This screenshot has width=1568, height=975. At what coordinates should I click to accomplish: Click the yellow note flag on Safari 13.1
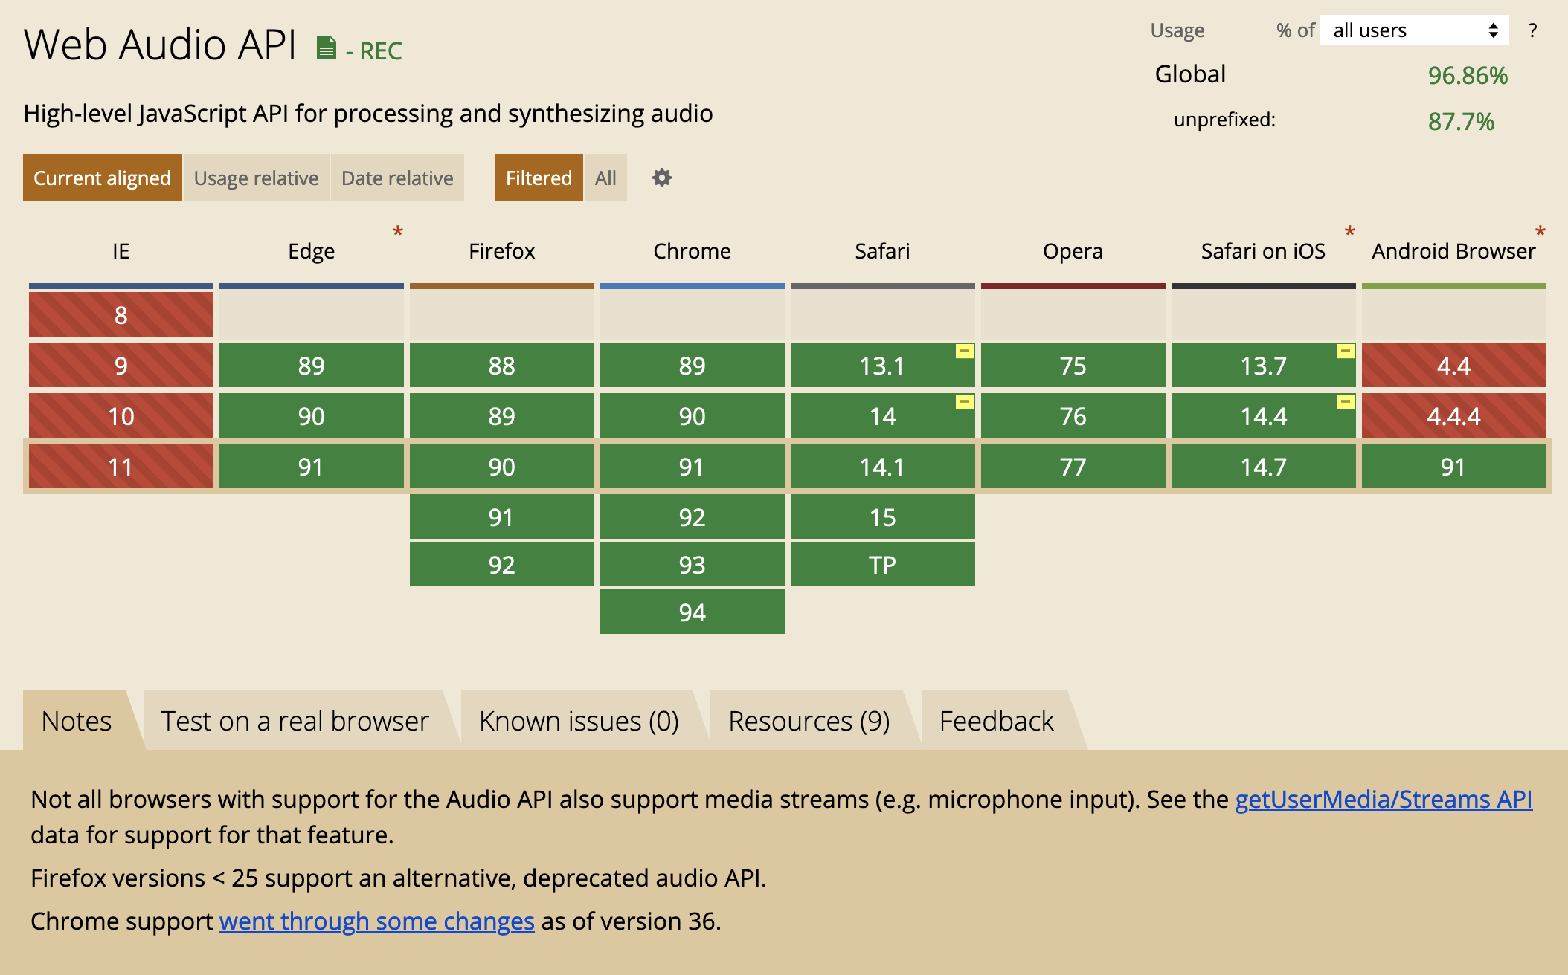point(964,352)
